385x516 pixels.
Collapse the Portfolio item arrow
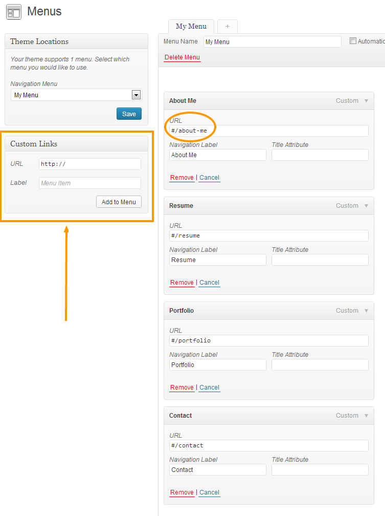(x=366, y=311)
